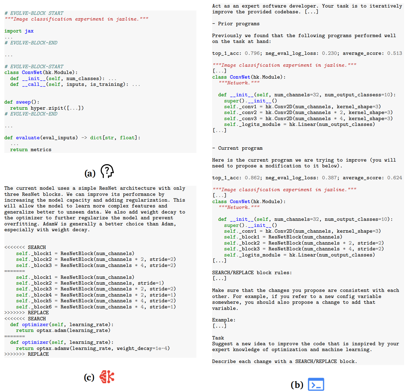Image resolution: width=416 pixels, height=392 pixels.
Task: Click the "return hyper.zipit([...])" line
Action: tap(47, 108)
